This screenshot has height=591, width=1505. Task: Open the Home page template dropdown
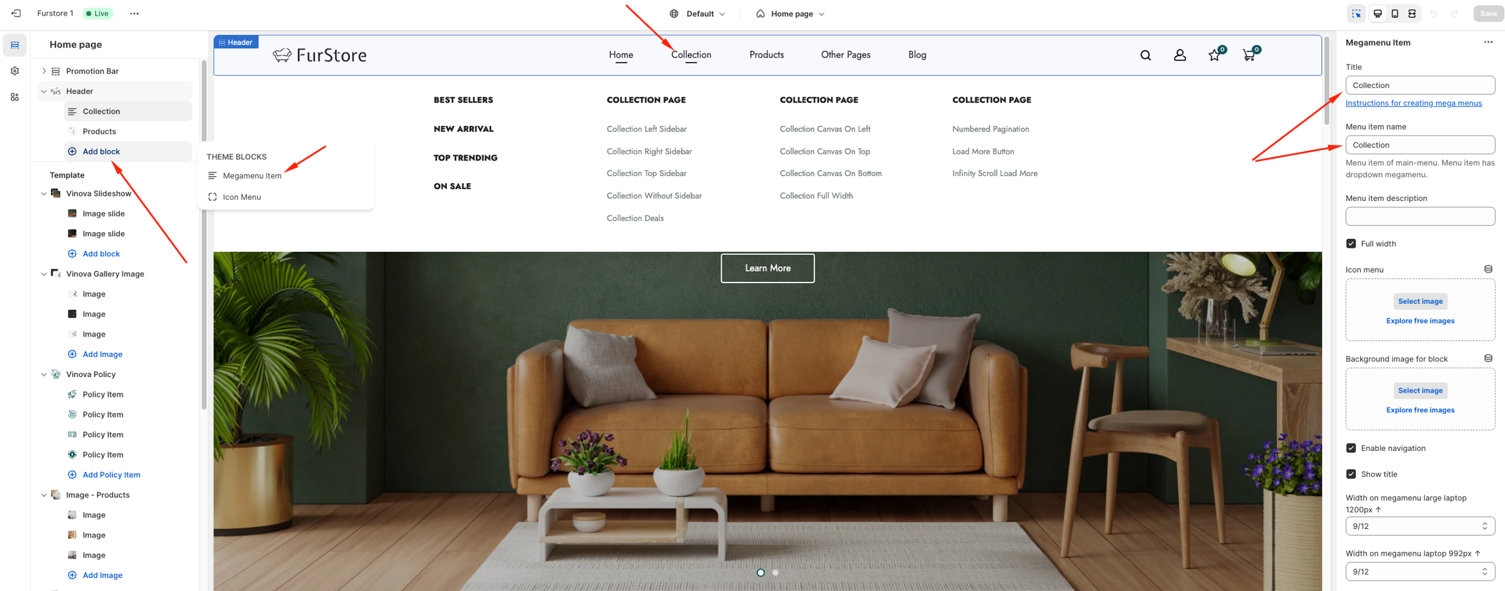(x=790, y=14)
